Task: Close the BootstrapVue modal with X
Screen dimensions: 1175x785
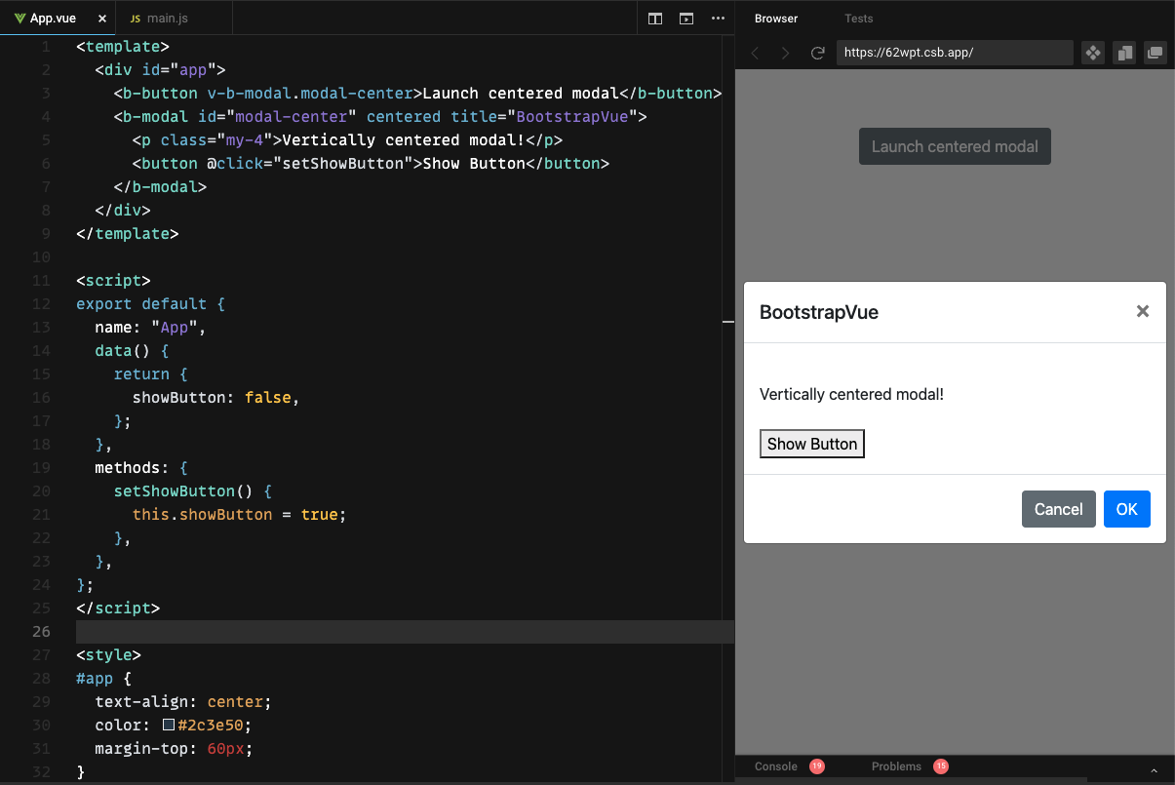Action: [1143, 311]
